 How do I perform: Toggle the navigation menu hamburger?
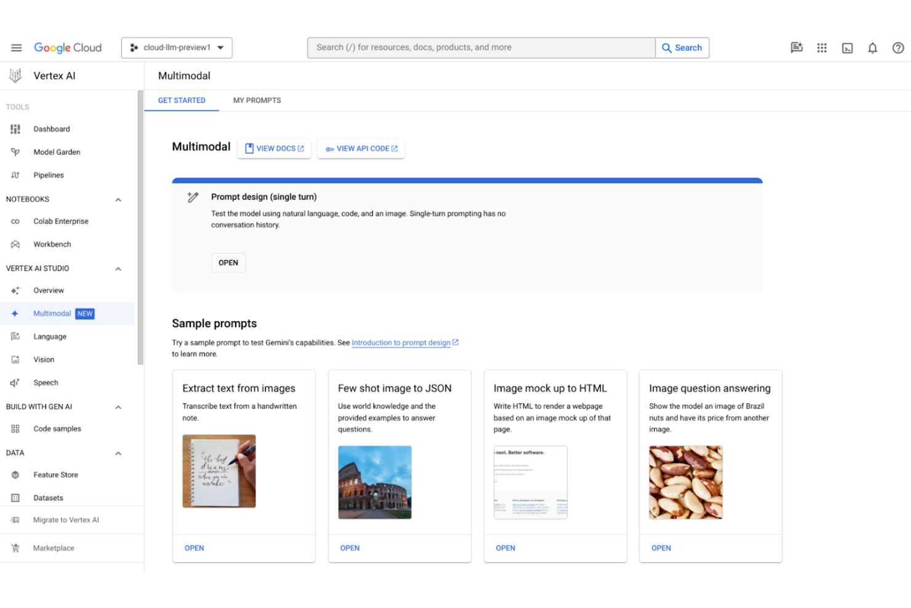(16, 47)
